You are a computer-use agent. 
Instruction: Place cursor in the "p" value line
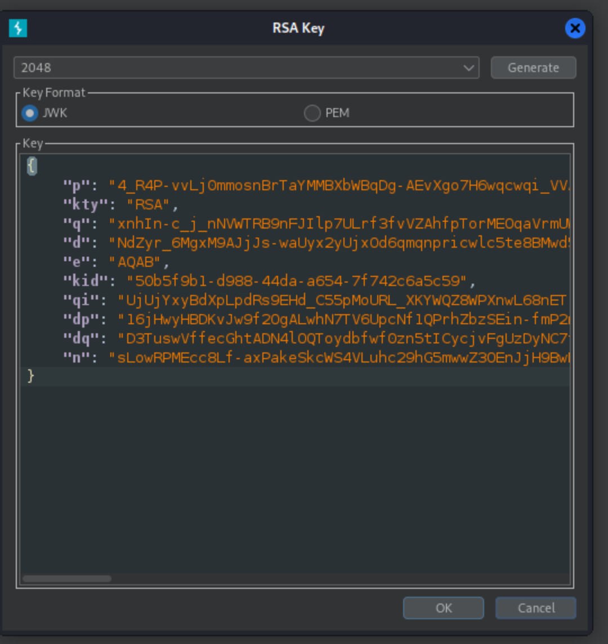click(x=338, y=185)
